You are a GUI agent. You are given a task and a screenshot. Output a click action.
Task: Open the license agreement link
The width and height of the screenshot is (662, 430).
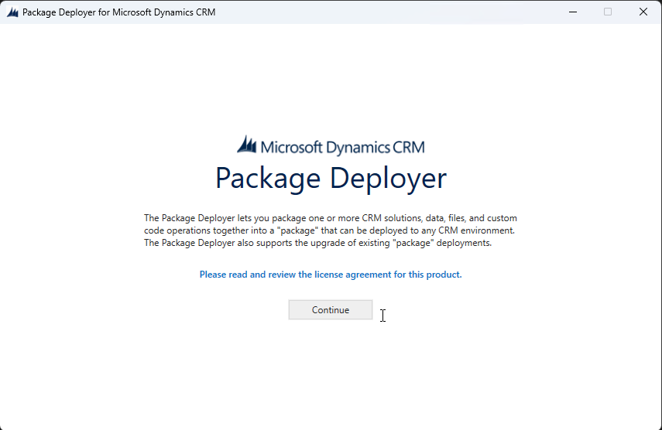[331, 275]
